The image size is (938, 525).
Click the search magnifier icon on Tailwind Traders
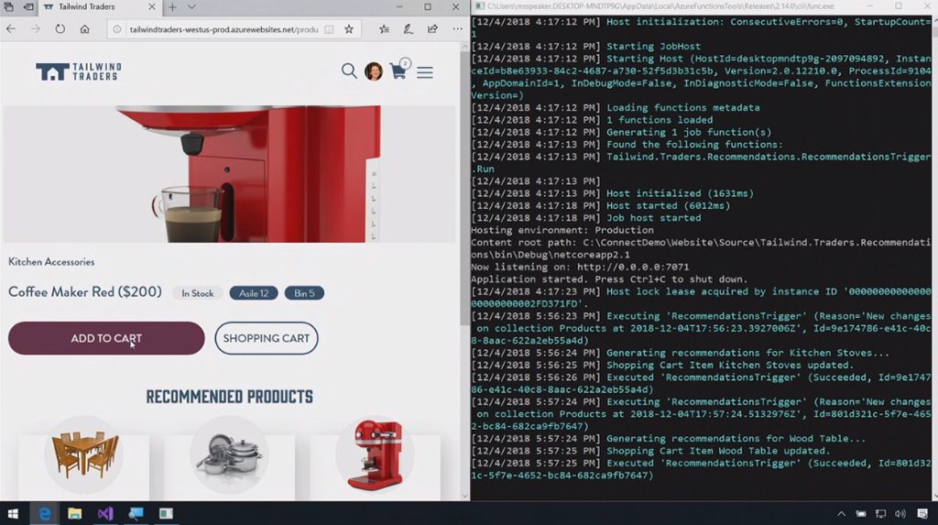[x=349, y=71]
